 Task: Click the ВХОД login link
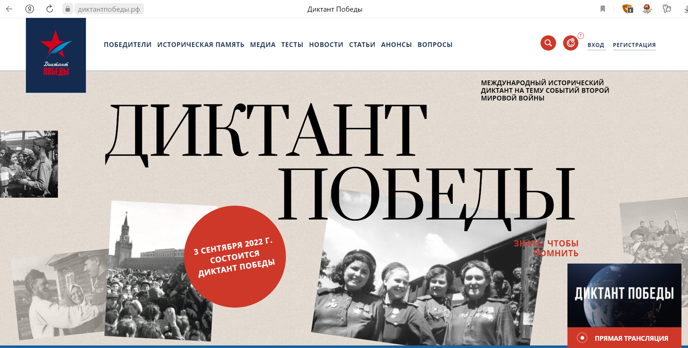pyautogui.click(x=596, y=45)
